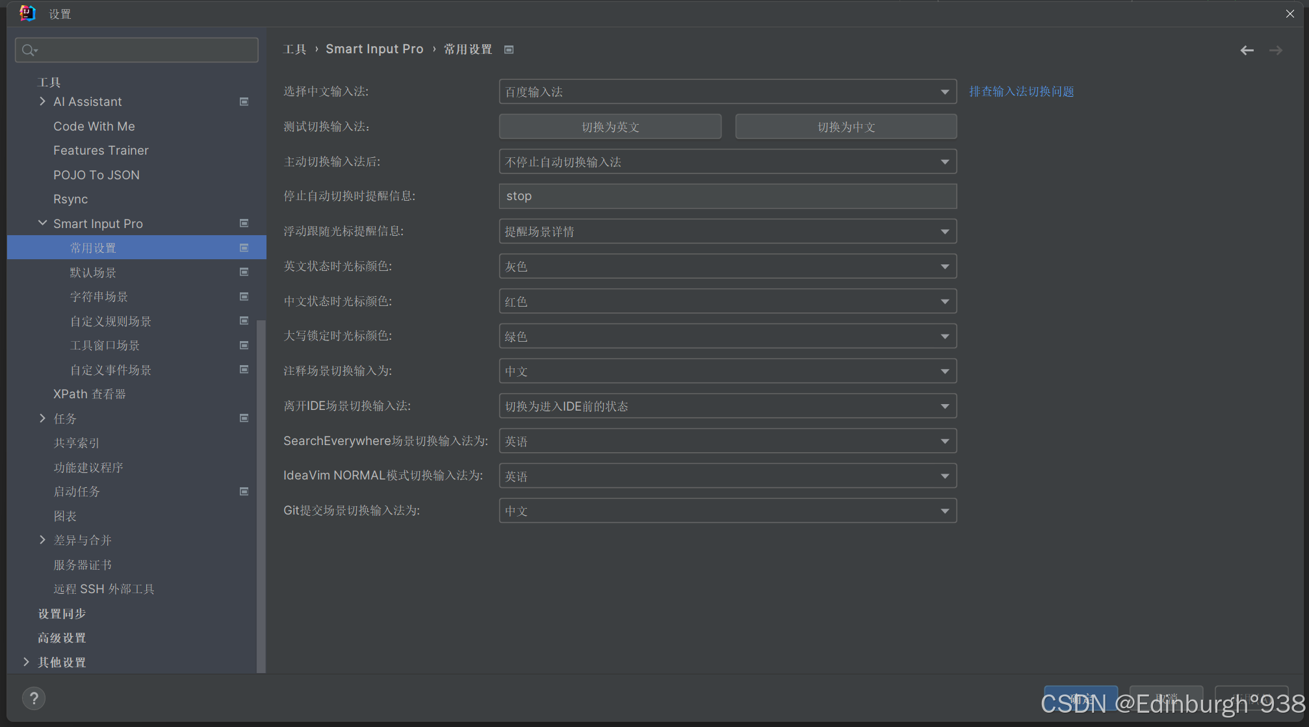The height and width of the screenshot is (727, 1309).
Task: Click the indicator icon beside Smart Input Pro
Action: pos(244,223)
